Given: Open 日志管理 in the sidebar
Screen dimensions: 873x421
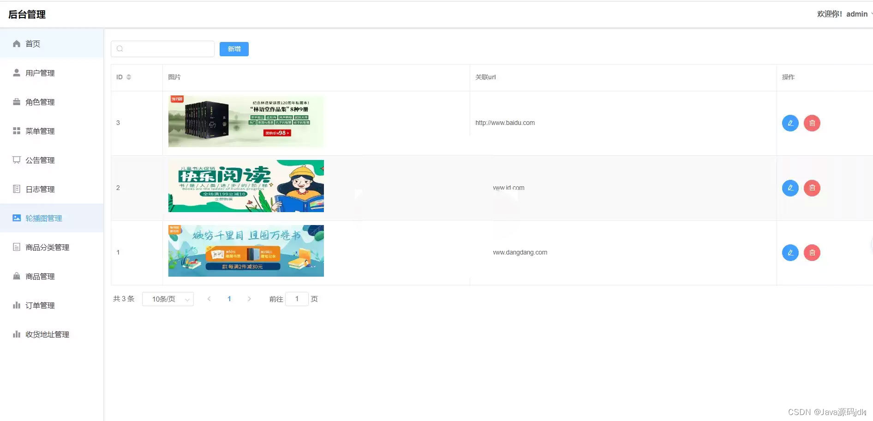Looking at the screenshot, I should click(x=52, y=189).
